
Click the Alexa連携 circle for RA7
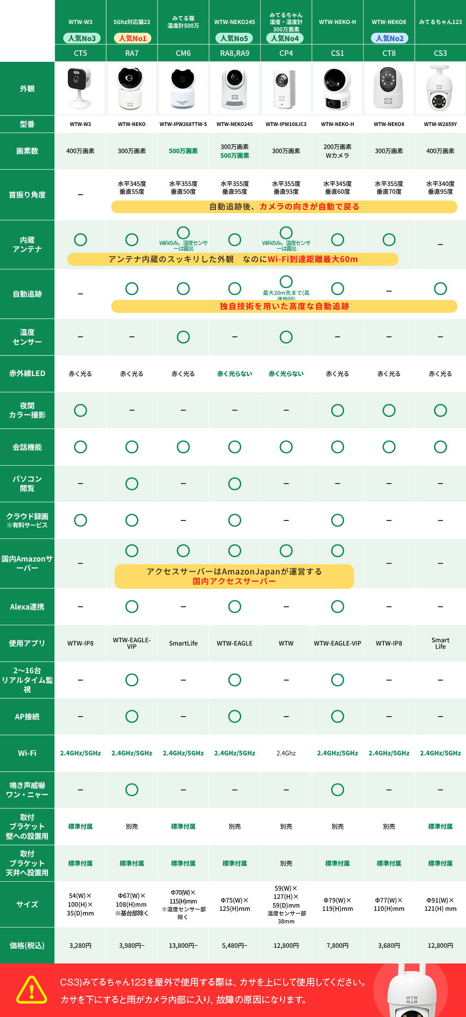click(132, 606)
